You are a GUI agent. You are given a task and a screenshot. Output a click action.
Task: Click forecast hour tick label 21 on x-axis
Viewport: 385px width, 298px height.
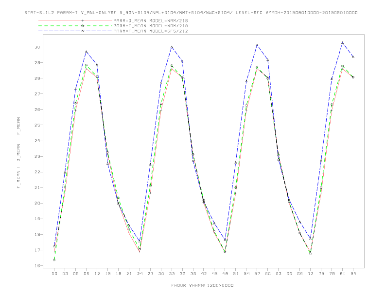(x=129, y=274)
